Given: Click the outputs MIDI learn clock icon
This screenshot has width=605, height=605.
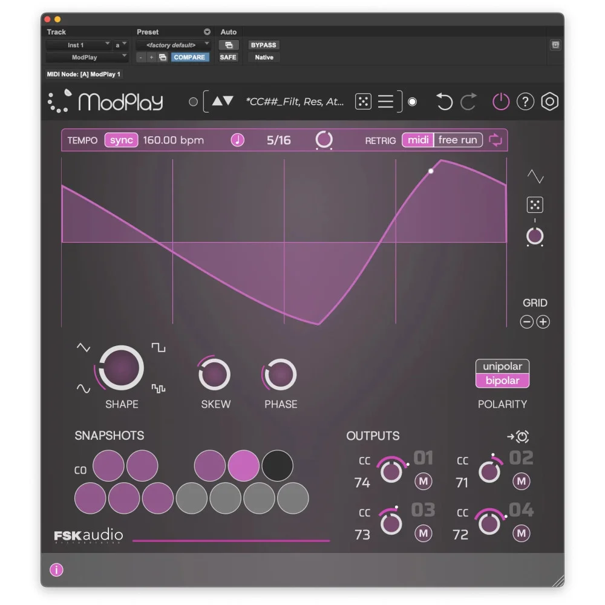Looking at the screenshot, I should [x=518, y=436].
